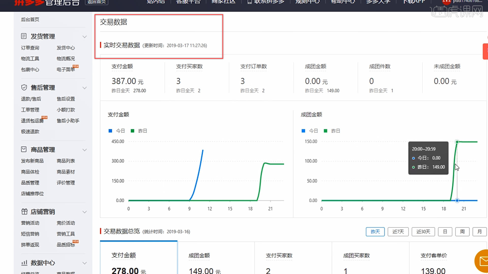
Task: Open 极速退款
Action: point(30,132)
